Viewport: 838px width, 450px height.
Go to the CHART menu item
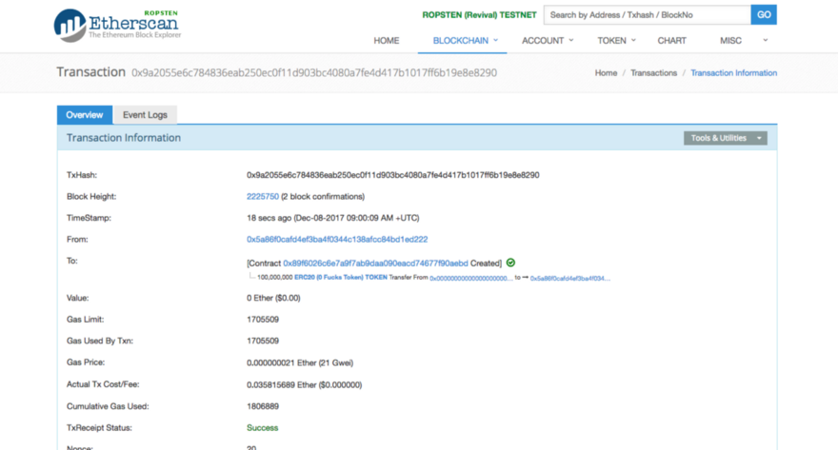point(671,41)
